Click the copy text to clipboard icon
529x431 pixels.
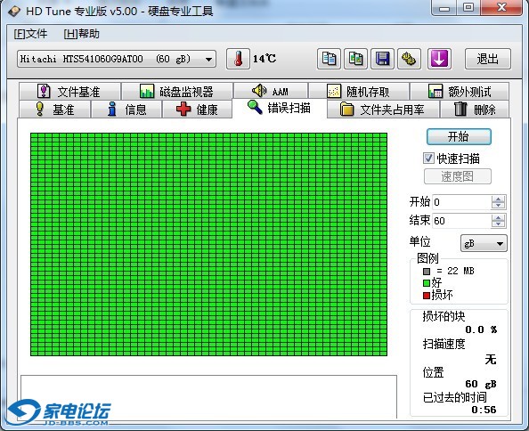coord(329,59)
